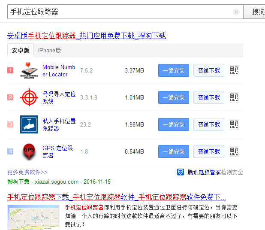The height and width of the screenshot is (230, 265).
Task: Click version text 23.2
Action: (x=85, y=124)
